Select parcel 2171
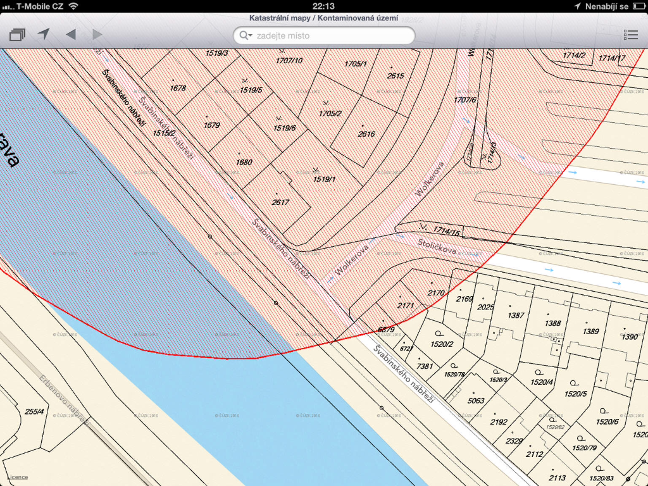Screen dimensions: 648x486 click(x=406, y=306)
